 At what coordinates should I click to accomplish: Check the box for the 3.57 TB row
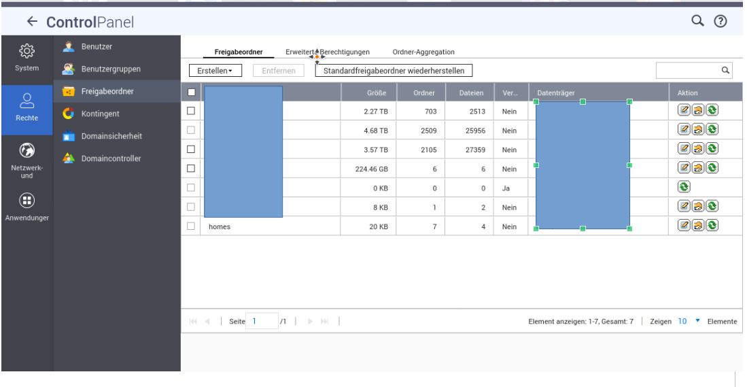click(x=191, y=149)
